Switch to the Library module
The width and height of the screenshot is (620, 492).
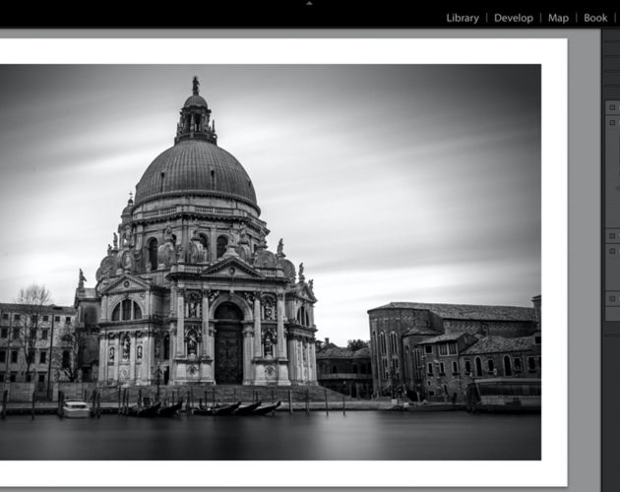[463, 18]
